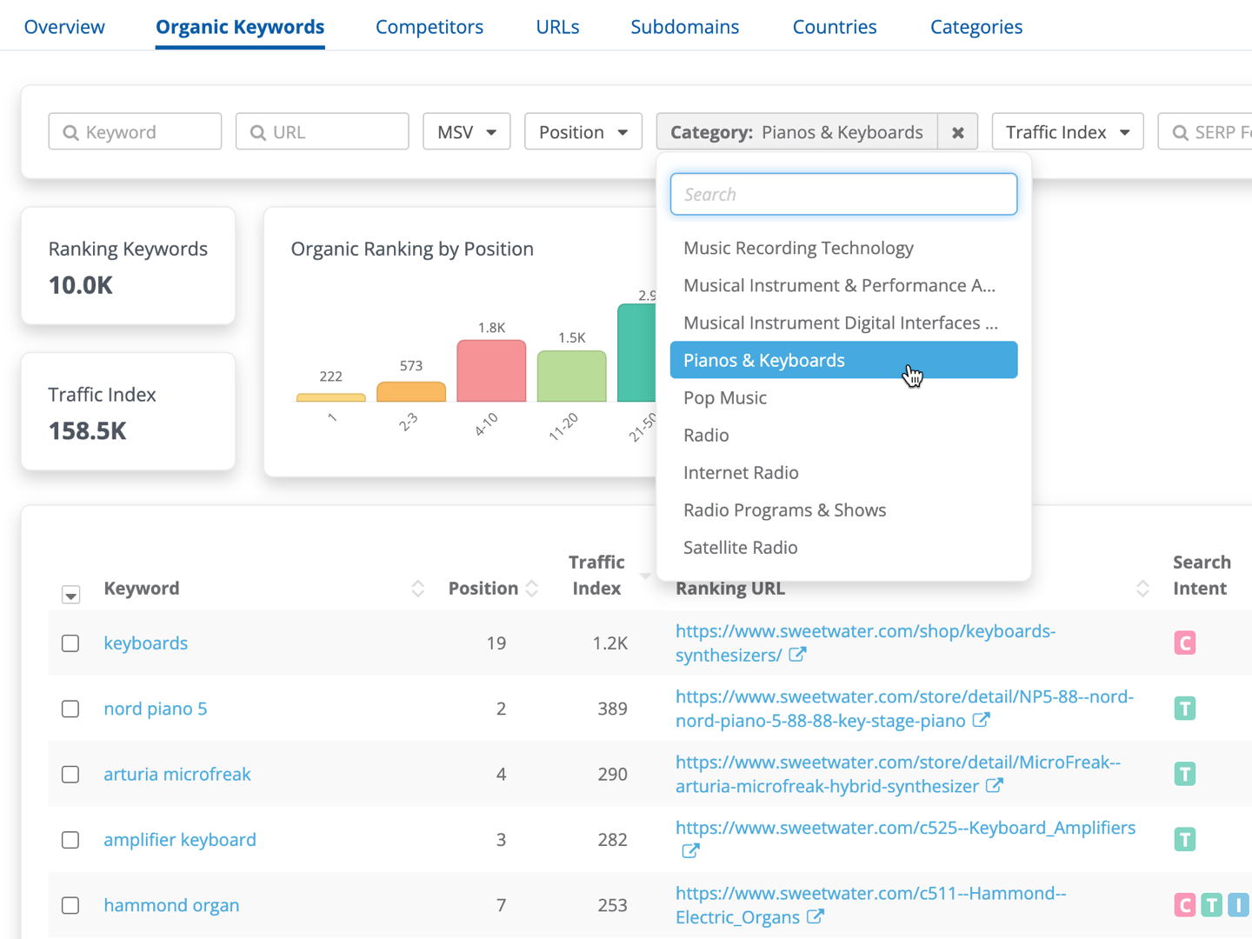Choose Music Recording Technology category
This screenshot has height=939, width=1252.
coord(843,248)
